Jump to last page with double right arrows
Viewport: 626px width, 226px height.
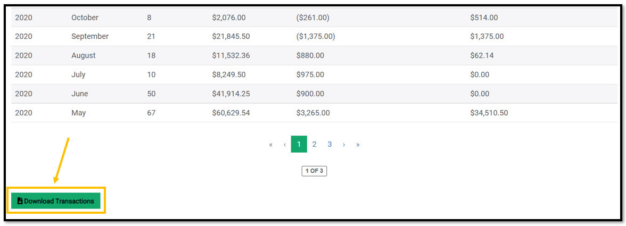(x=358, y=144)
